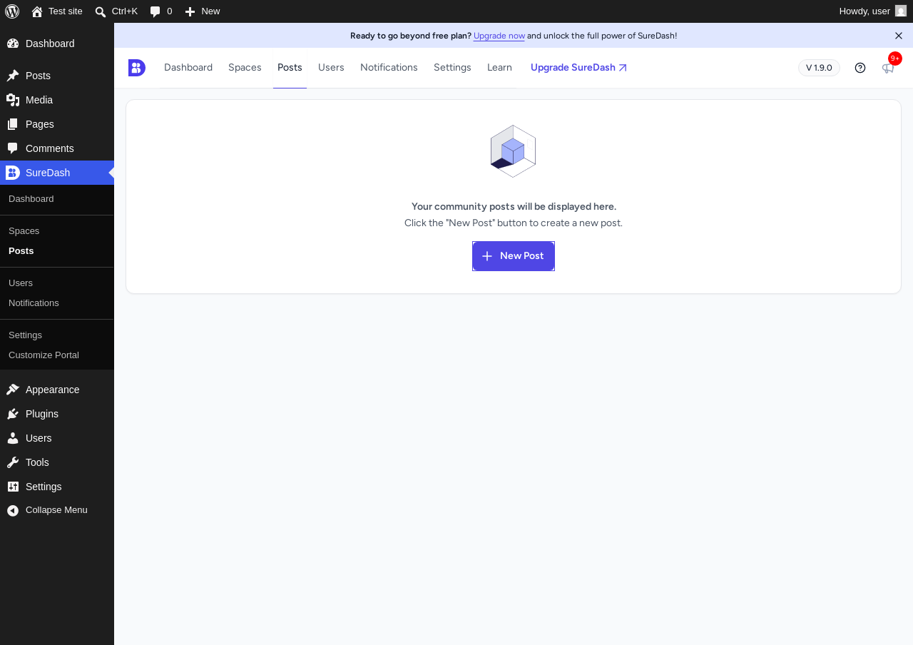Open the help question mark icon
Viewport: 913px width, 645px height.
(860, 68)
